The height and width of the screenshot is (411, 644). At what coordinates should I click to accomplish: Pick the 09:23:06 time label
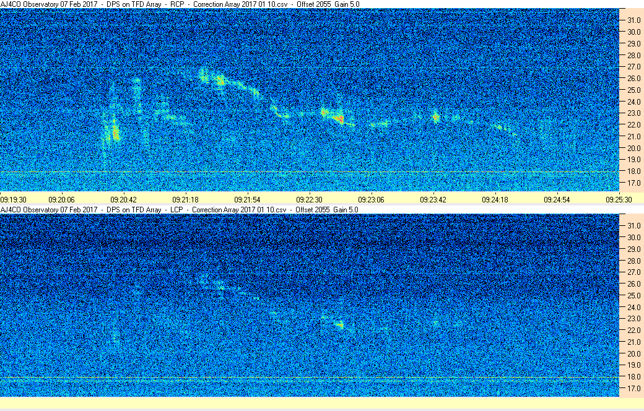point(372,200)
